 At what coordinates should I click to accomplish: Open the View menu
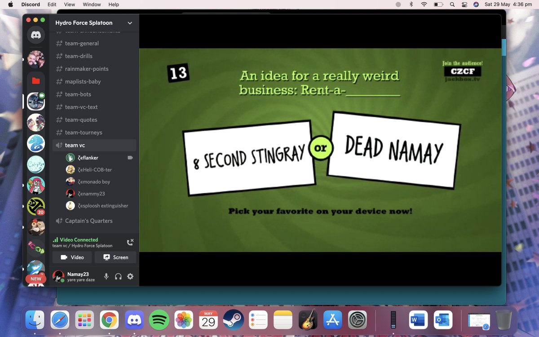click(69, 4)
